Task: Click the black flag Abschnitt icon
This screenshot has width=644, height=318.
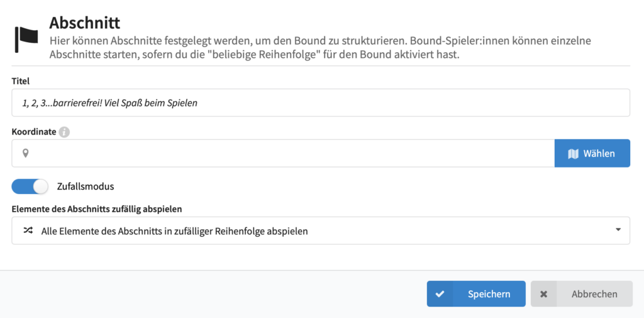Action: point(26,38)
